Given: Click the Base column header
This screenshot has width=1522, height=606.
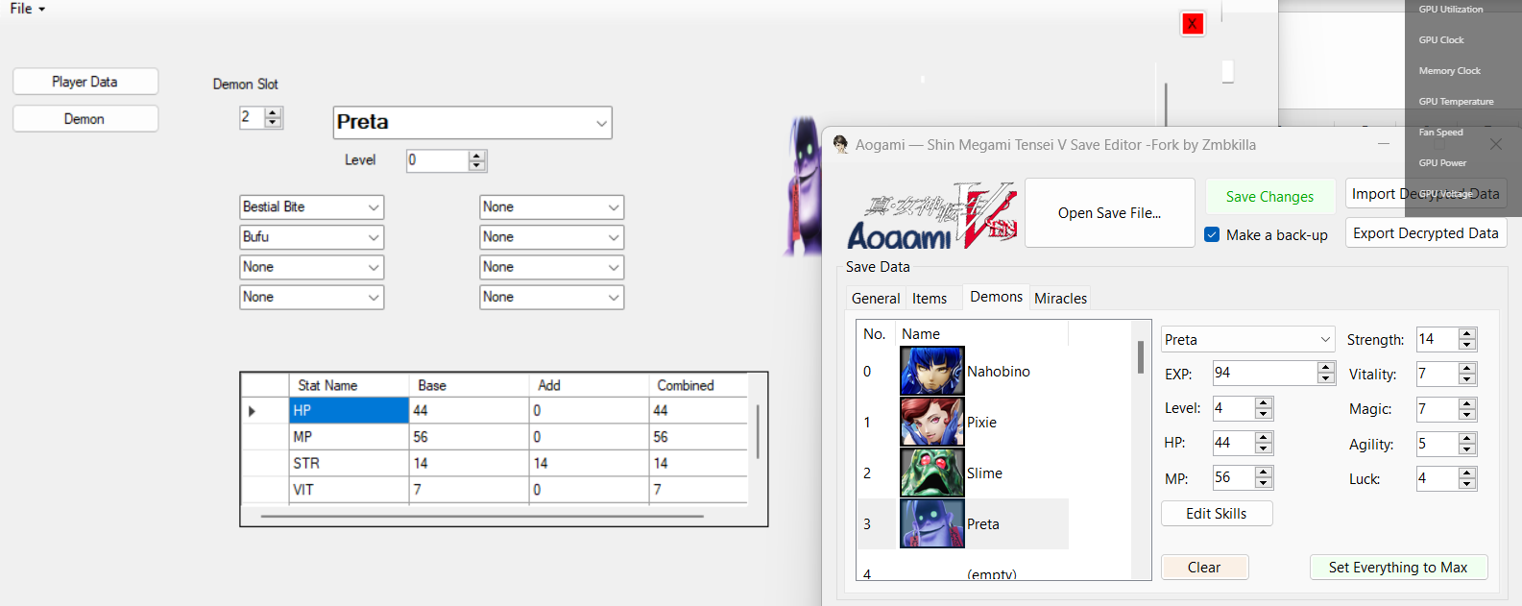Looking at the screenshot, I should tap(469, 385).
